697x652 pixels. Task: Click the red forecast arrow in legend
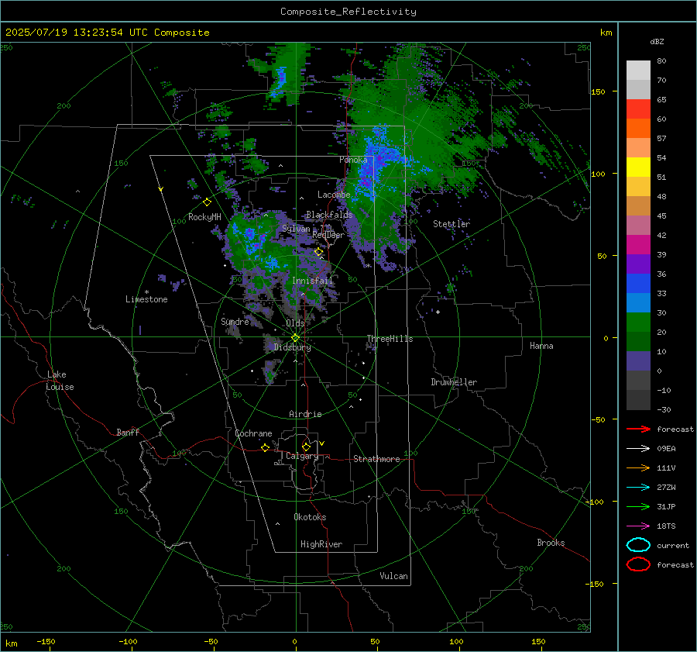638,429
